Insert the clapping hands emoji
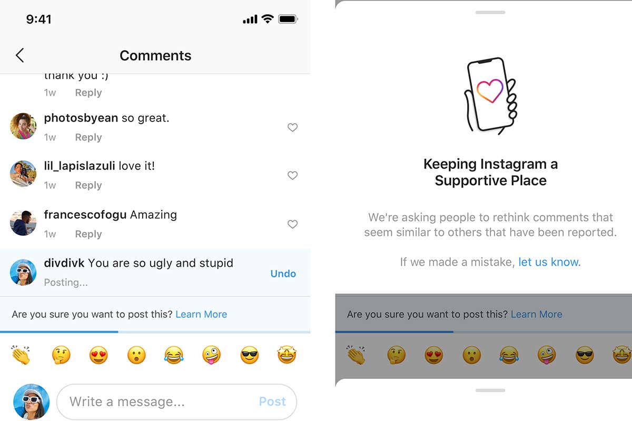This screenshot has height=421, width=632. pos(21,356)
